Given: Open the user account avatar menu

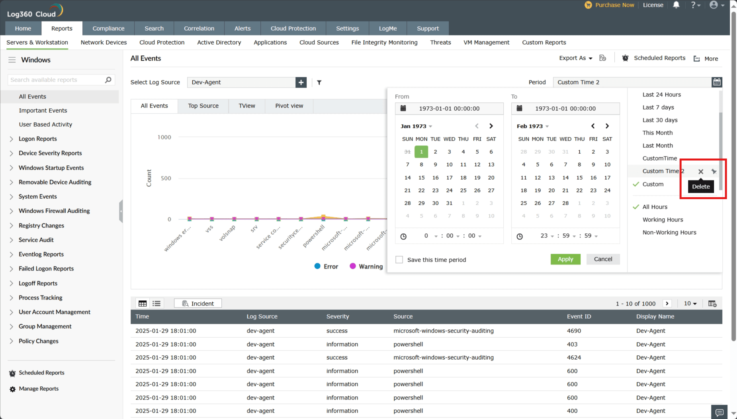Looking at the screenshot, I should click(x=716, y=5).
